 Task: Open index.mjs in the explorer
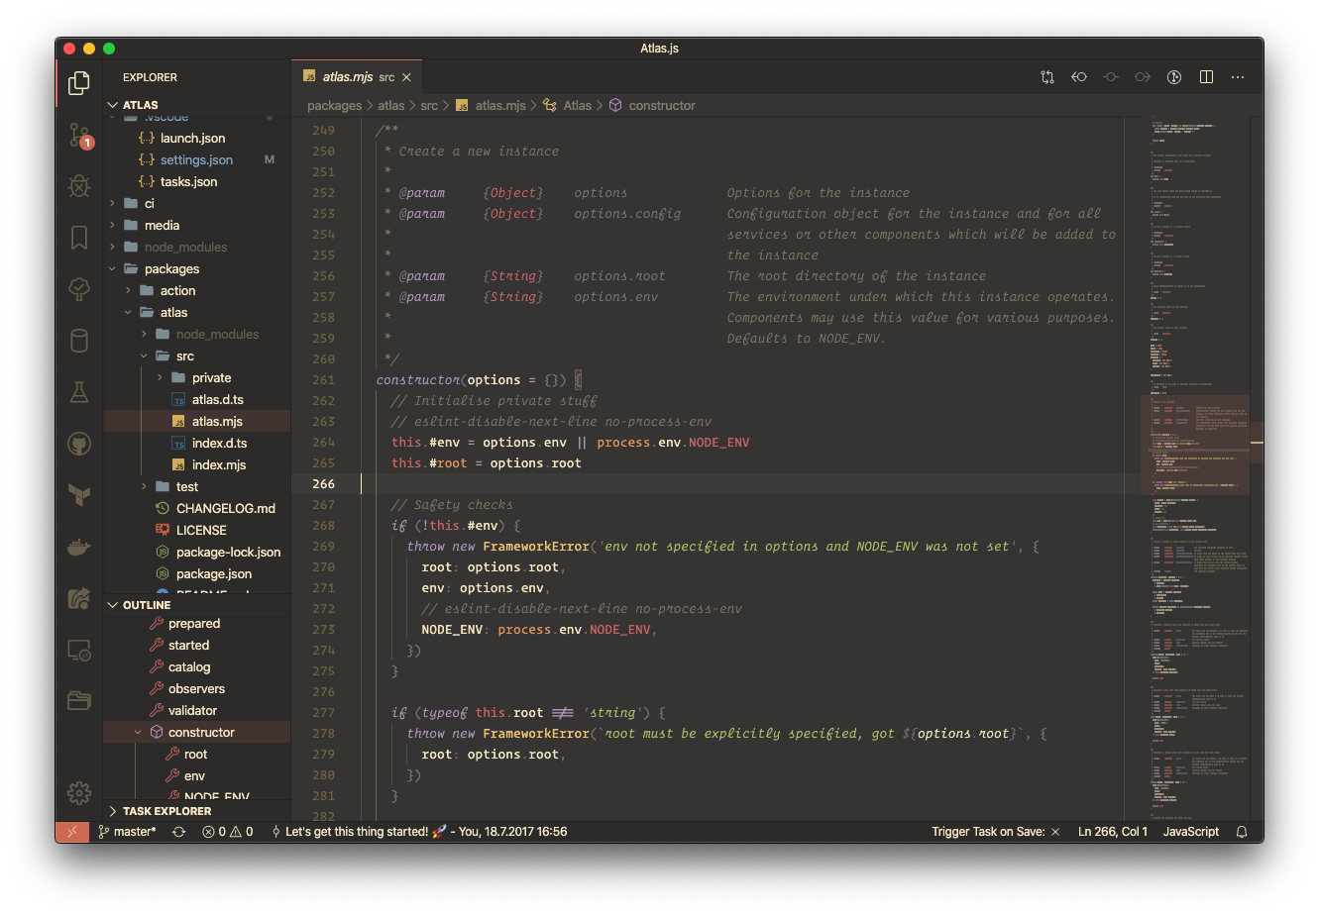click(197, 465)
